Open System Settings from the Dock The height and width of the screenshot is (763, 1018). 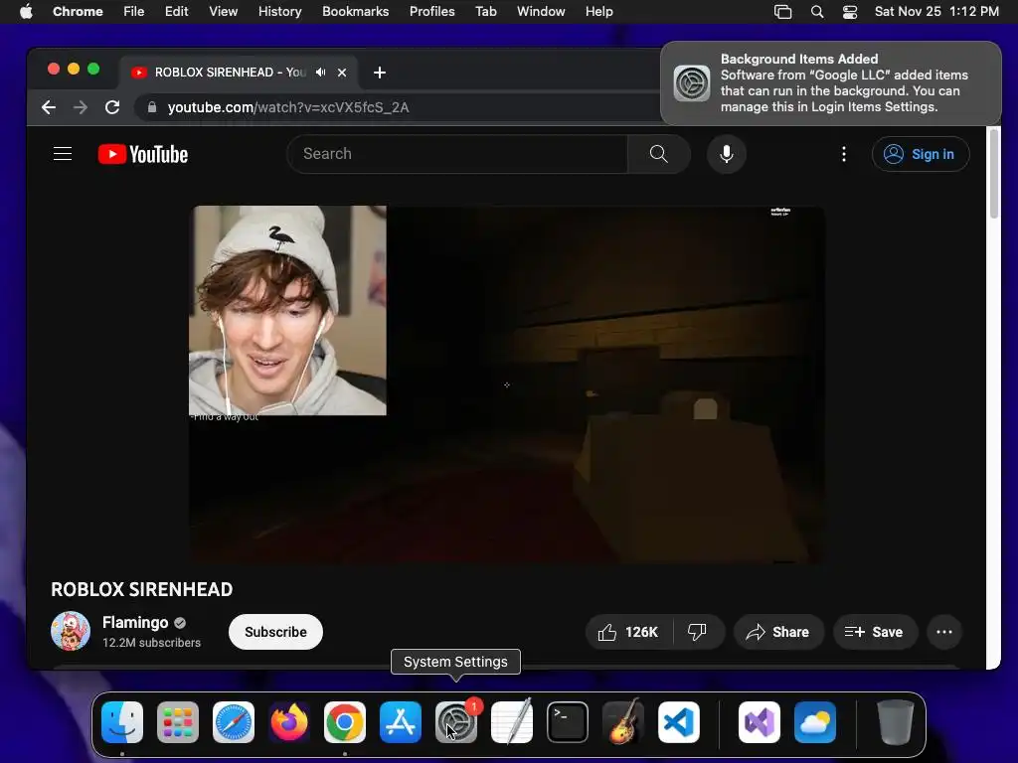tap(455, 722)
